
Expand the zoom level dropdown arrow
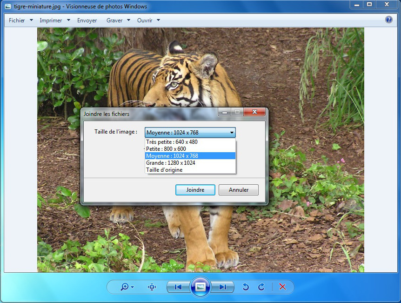132,287
